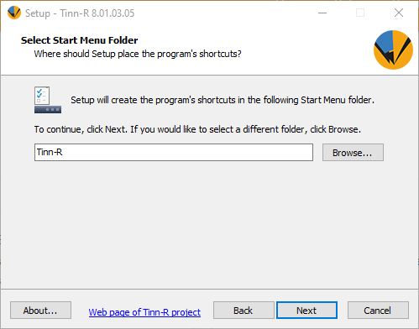Open the Web page of Tinn-R project link
Image resolution: width=419 pixels, height=329 pixels.
(x=144, y=312)
